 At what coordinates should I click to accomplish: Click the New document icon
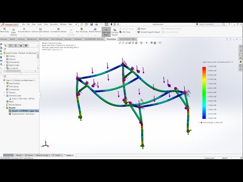click(82, 24)
